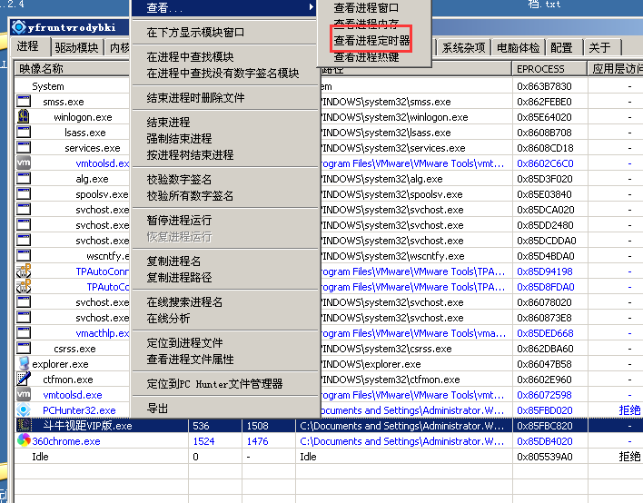The image size is (643, 503).
Task: Choose 查看进程文件属性
Action: (190, 360)
